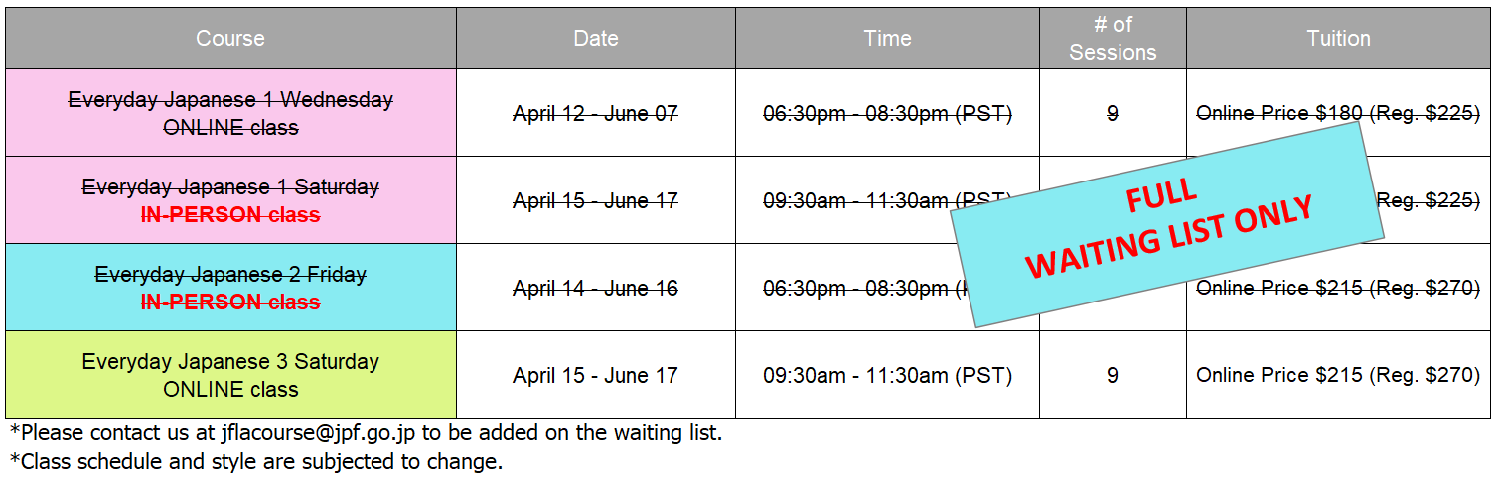1493x483 pixels.
Task: Click the April 12 - June 07 date
Action: [595, 114]
